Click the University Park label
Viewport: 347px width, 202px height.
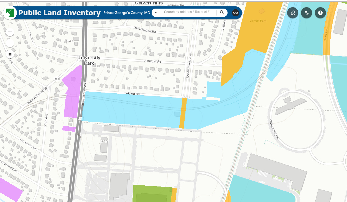(x=89, y=60)
